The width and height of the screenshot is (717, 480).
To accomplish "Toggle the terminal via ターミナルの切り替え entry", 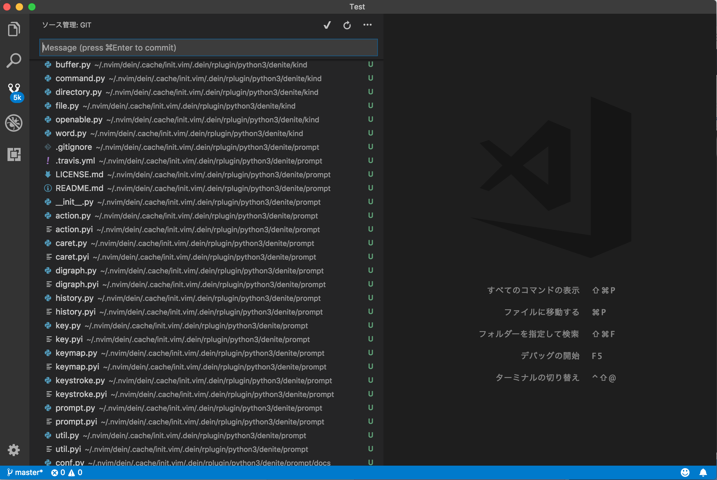I will tap(537, 378).
